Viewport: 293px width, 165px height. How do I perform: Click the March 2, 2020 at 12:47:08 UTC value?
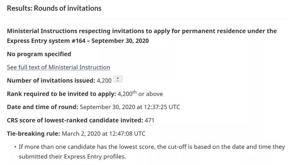point(103,134)
